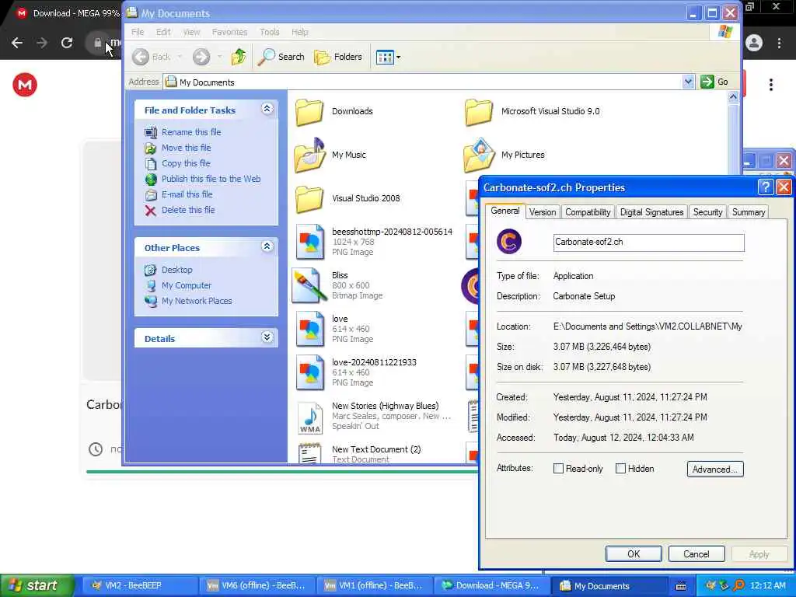Select the Visual Studio 2008 folder
This screenshot has width=796, height=597.
click(309, 199)
